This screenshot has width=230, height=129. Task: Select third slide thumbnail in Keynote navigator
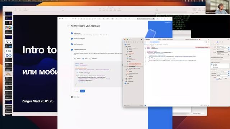tap(9, 23)
